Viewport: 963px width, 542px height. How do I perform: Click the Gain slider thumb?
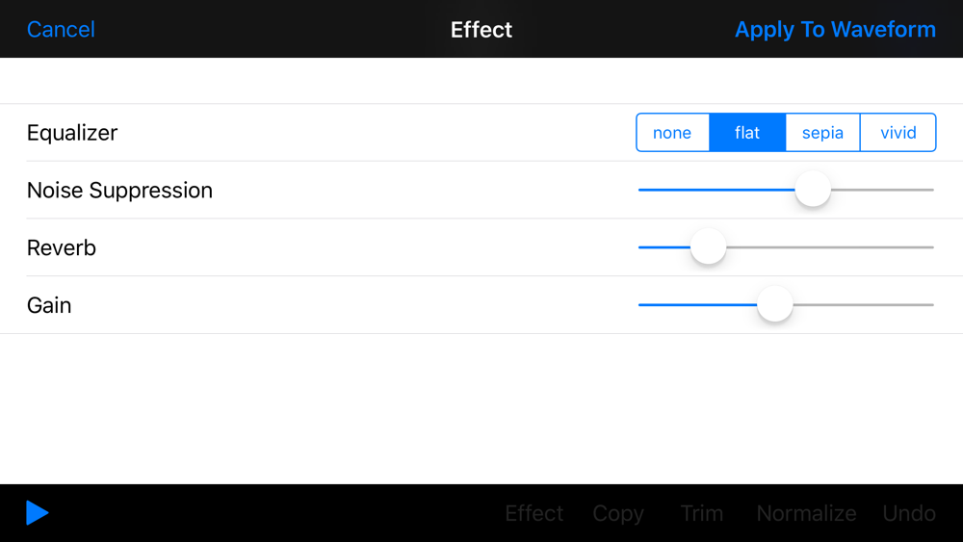coord(775,304)
